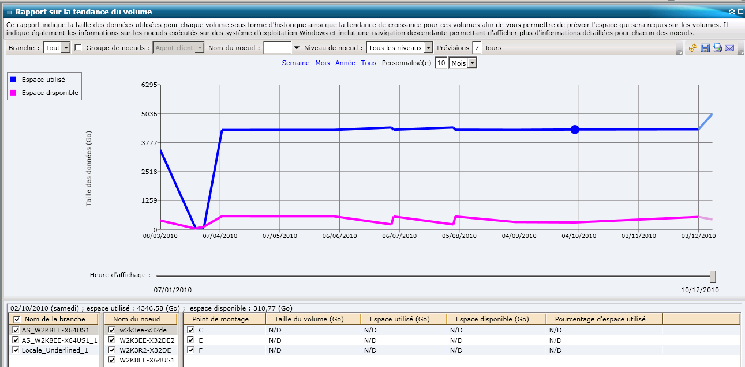Image resolution: width=745 pixels, height=367 pixels.
Task: Sort by the Point de montage column header
Action: (224, 319)
